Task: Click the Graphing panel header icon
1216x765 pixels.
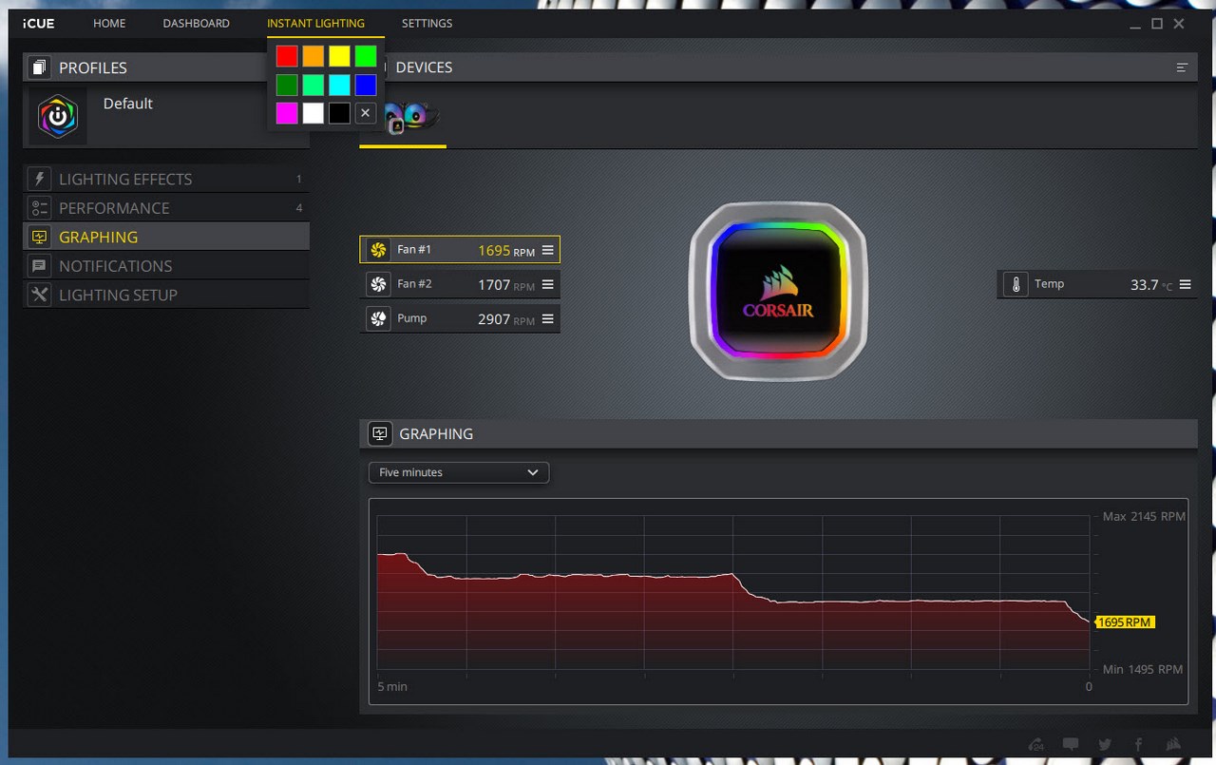Action: click(x=380, y=433)
